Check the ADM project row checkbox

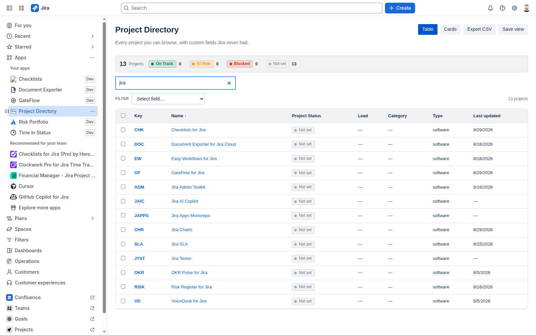pos(123,187)
